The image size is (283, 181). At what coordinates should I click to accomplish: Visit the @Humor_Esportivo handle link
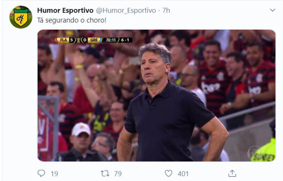pyautogui.click(x=126, y=10)
